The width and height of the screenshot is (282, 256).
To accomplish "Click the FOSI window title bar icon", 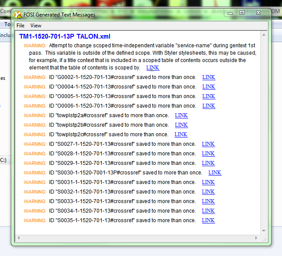I will [x=18, y=15].
